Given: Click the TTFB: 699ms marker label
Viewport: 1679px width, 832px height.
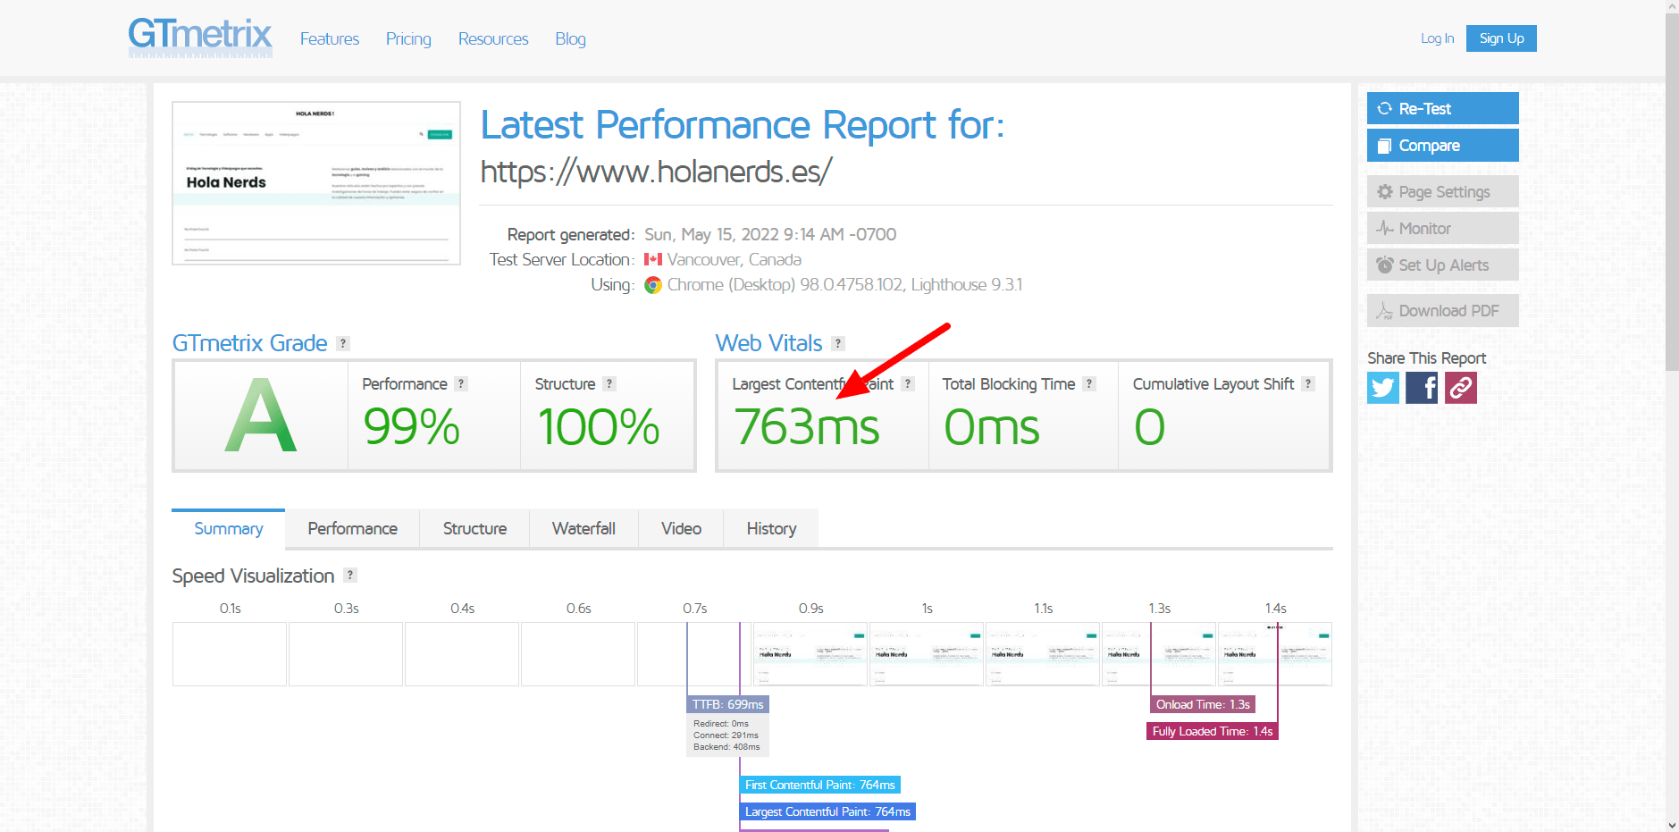Looking at the screenshot, I should coord(727,704).
